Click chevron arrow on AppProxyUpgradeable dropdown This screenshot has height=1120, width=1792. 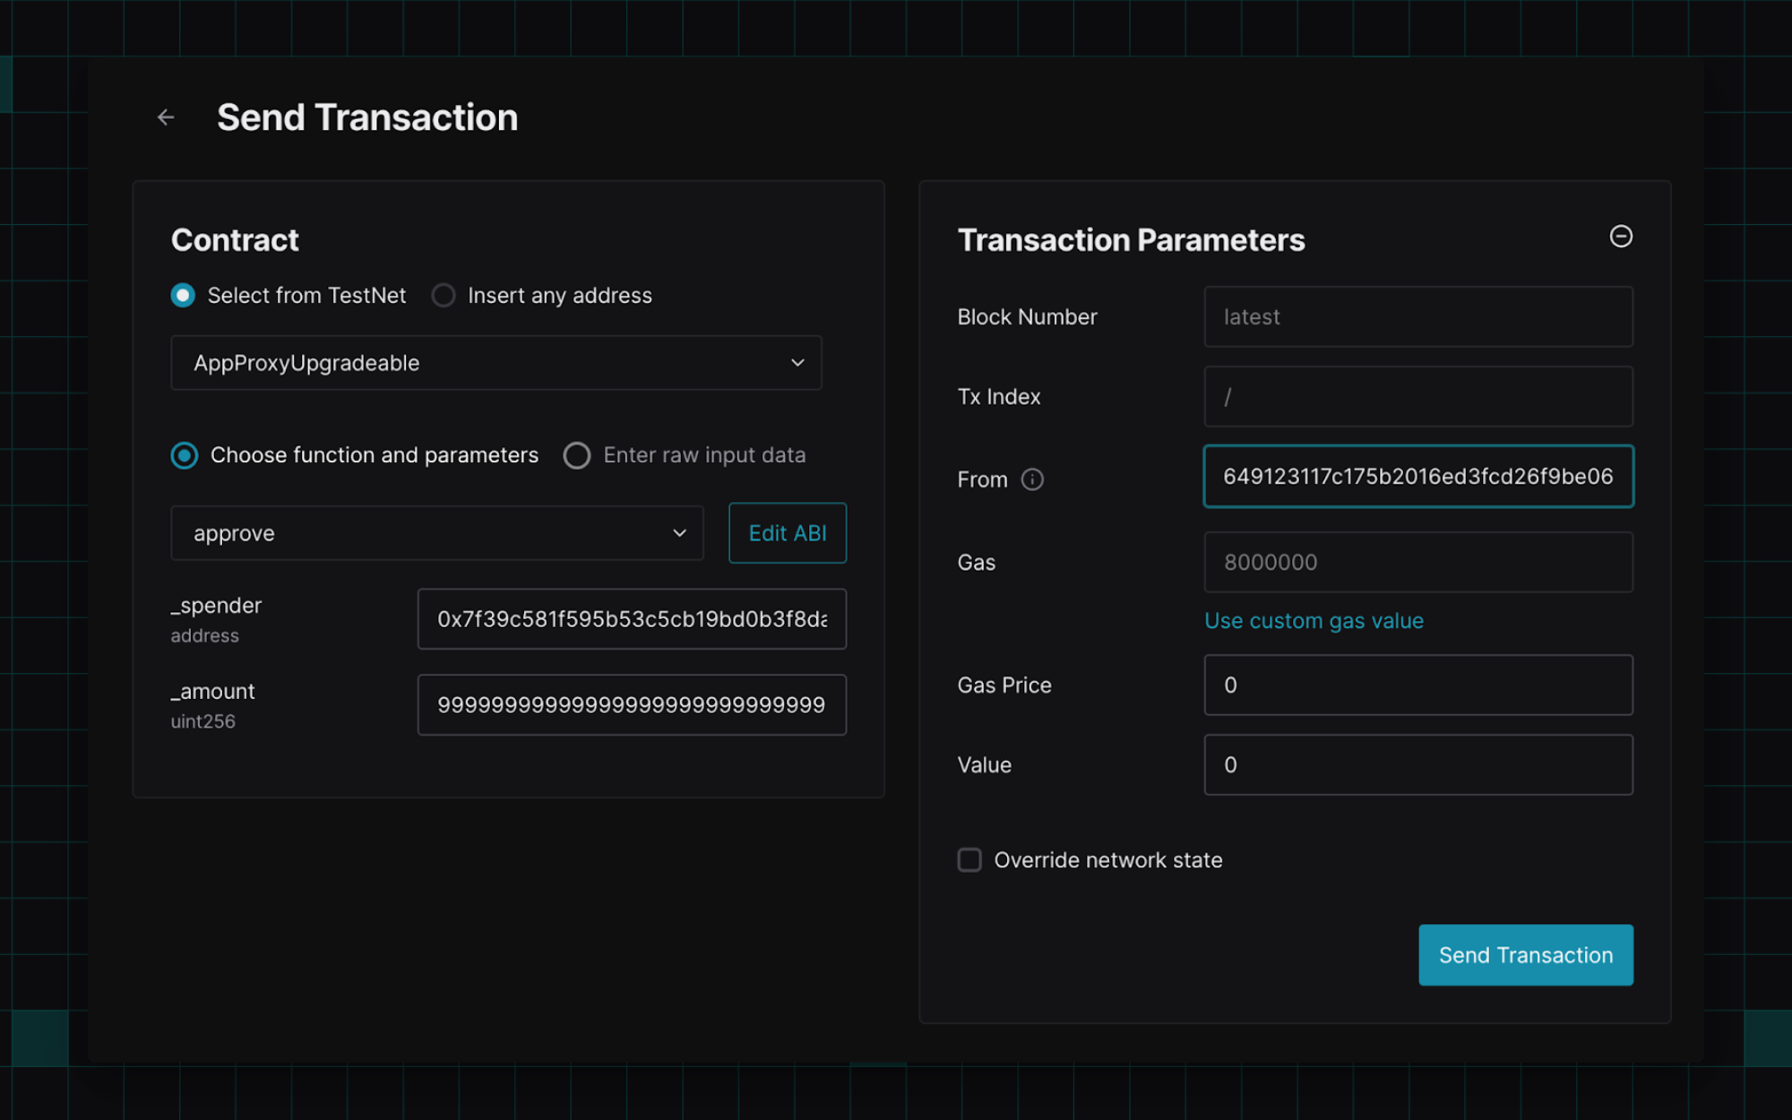click(x=797, y=363)
